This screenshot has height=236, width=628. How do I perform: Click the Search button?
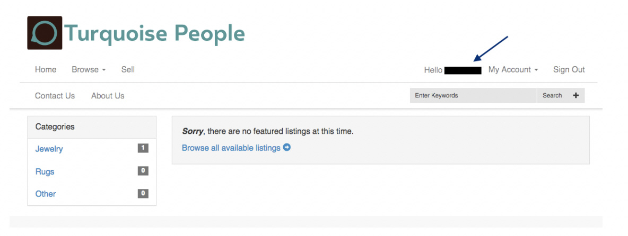coord(552,95)
